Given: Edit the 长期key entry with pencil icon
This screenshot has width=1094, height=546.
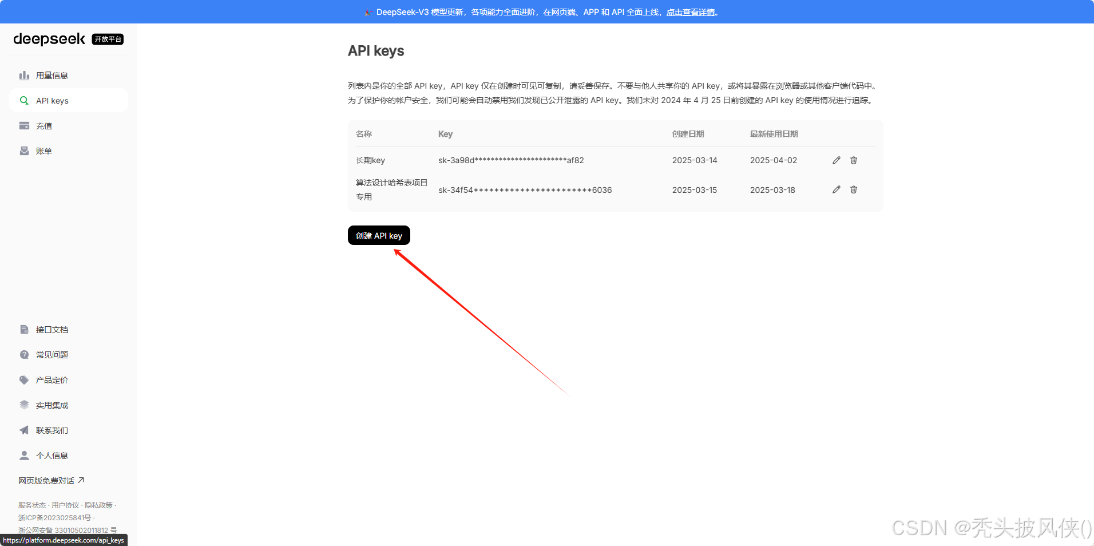Looking at the screenshot, I should pyautogui.click(x=837, y=160).
